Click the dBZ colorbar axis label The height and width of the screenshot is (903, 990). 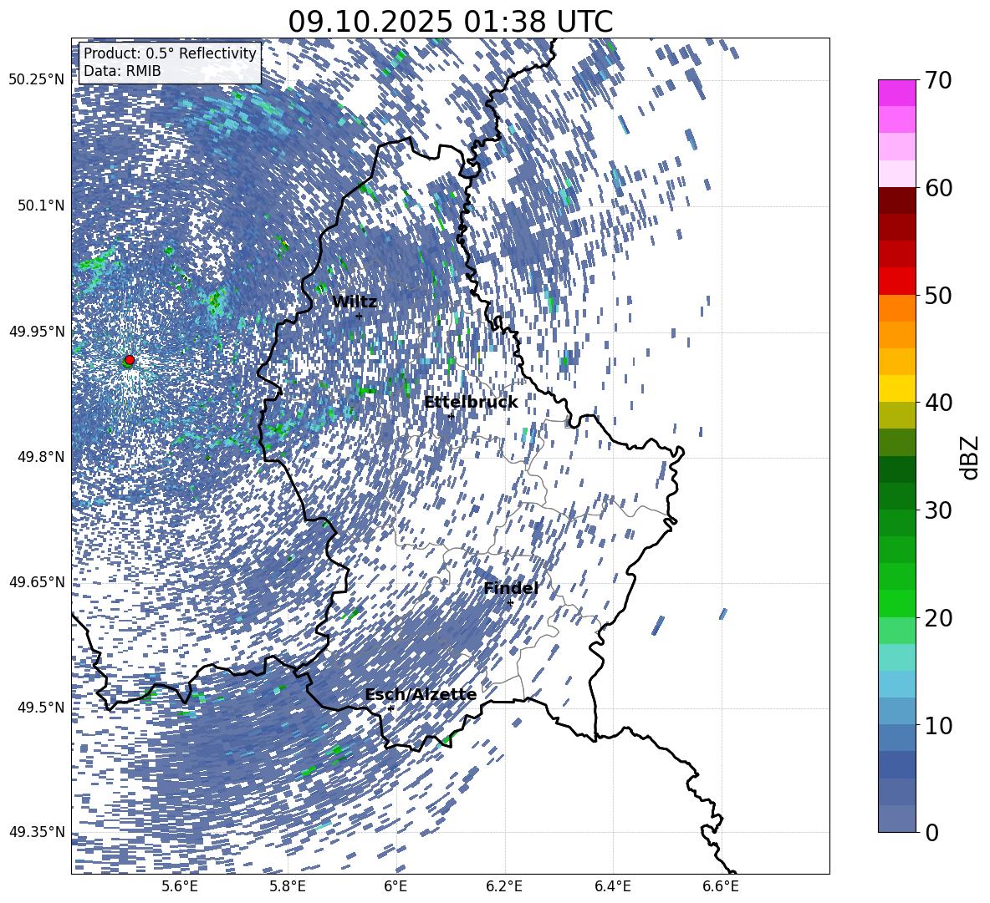point(969,457)
